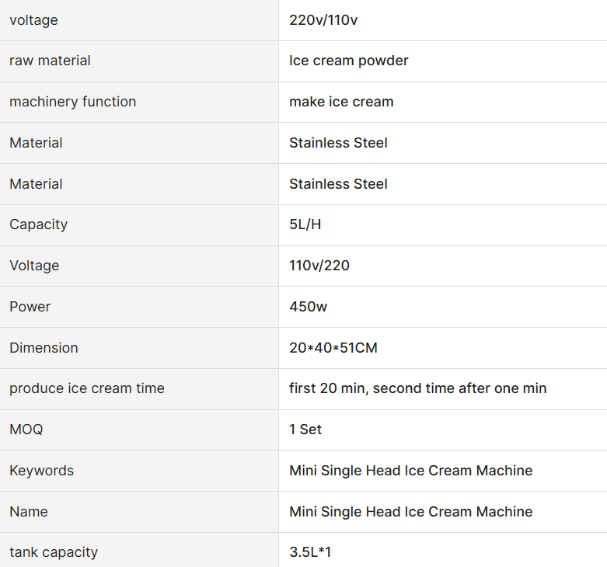Select the '1 Set' value
The height and width of the screenshot is (567, 607).
point(305,430)
